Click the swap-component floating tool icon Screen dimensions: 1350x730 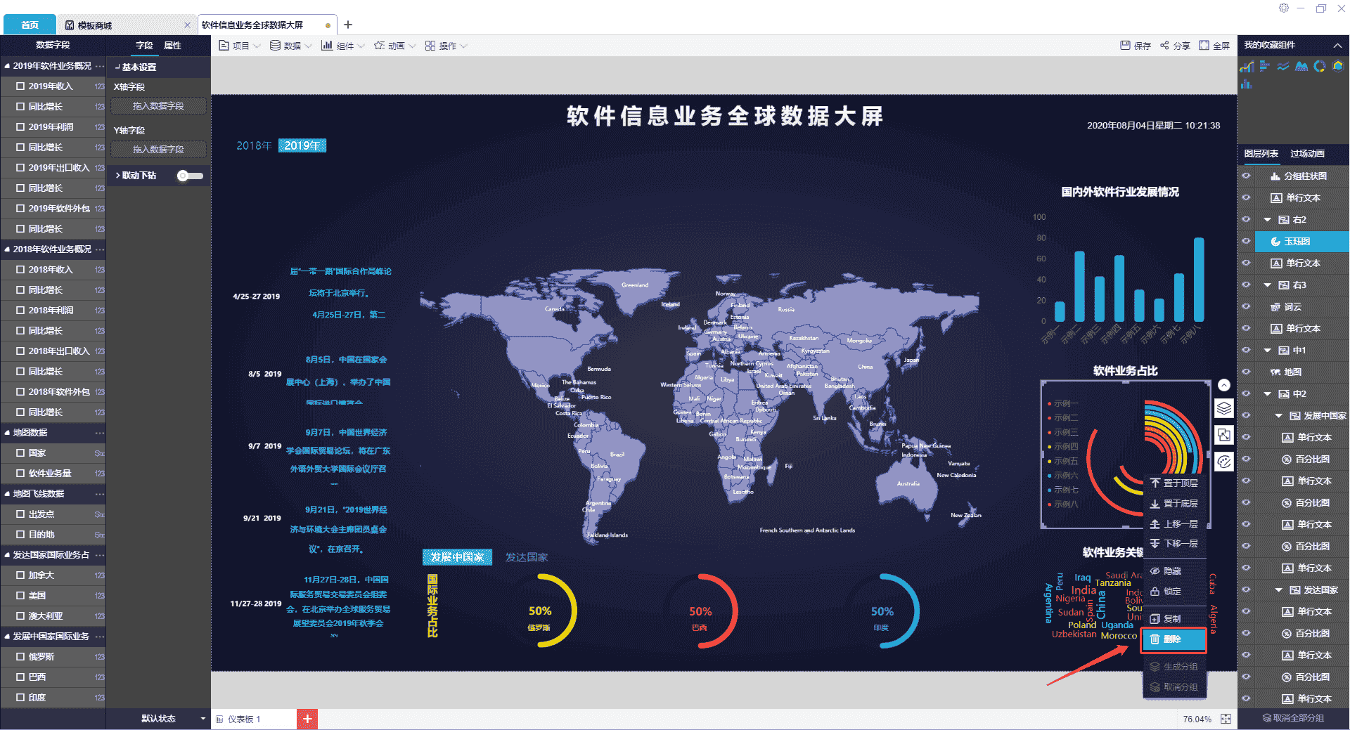coord(1224,435)
